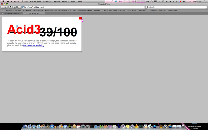Open Spotlight magnifier in menu bar

pos(205,1)
